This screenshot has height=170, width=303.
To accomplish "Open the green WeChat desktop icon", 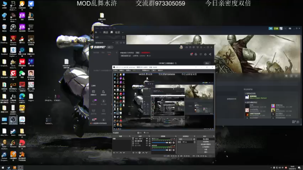I will 22,74.
